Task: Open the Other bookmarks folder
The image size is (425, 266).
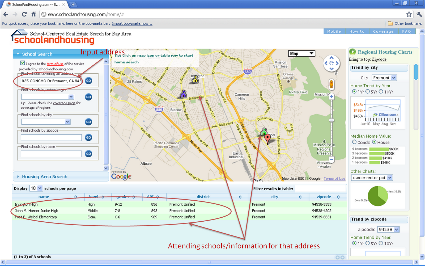Action: tap(405, 23)
